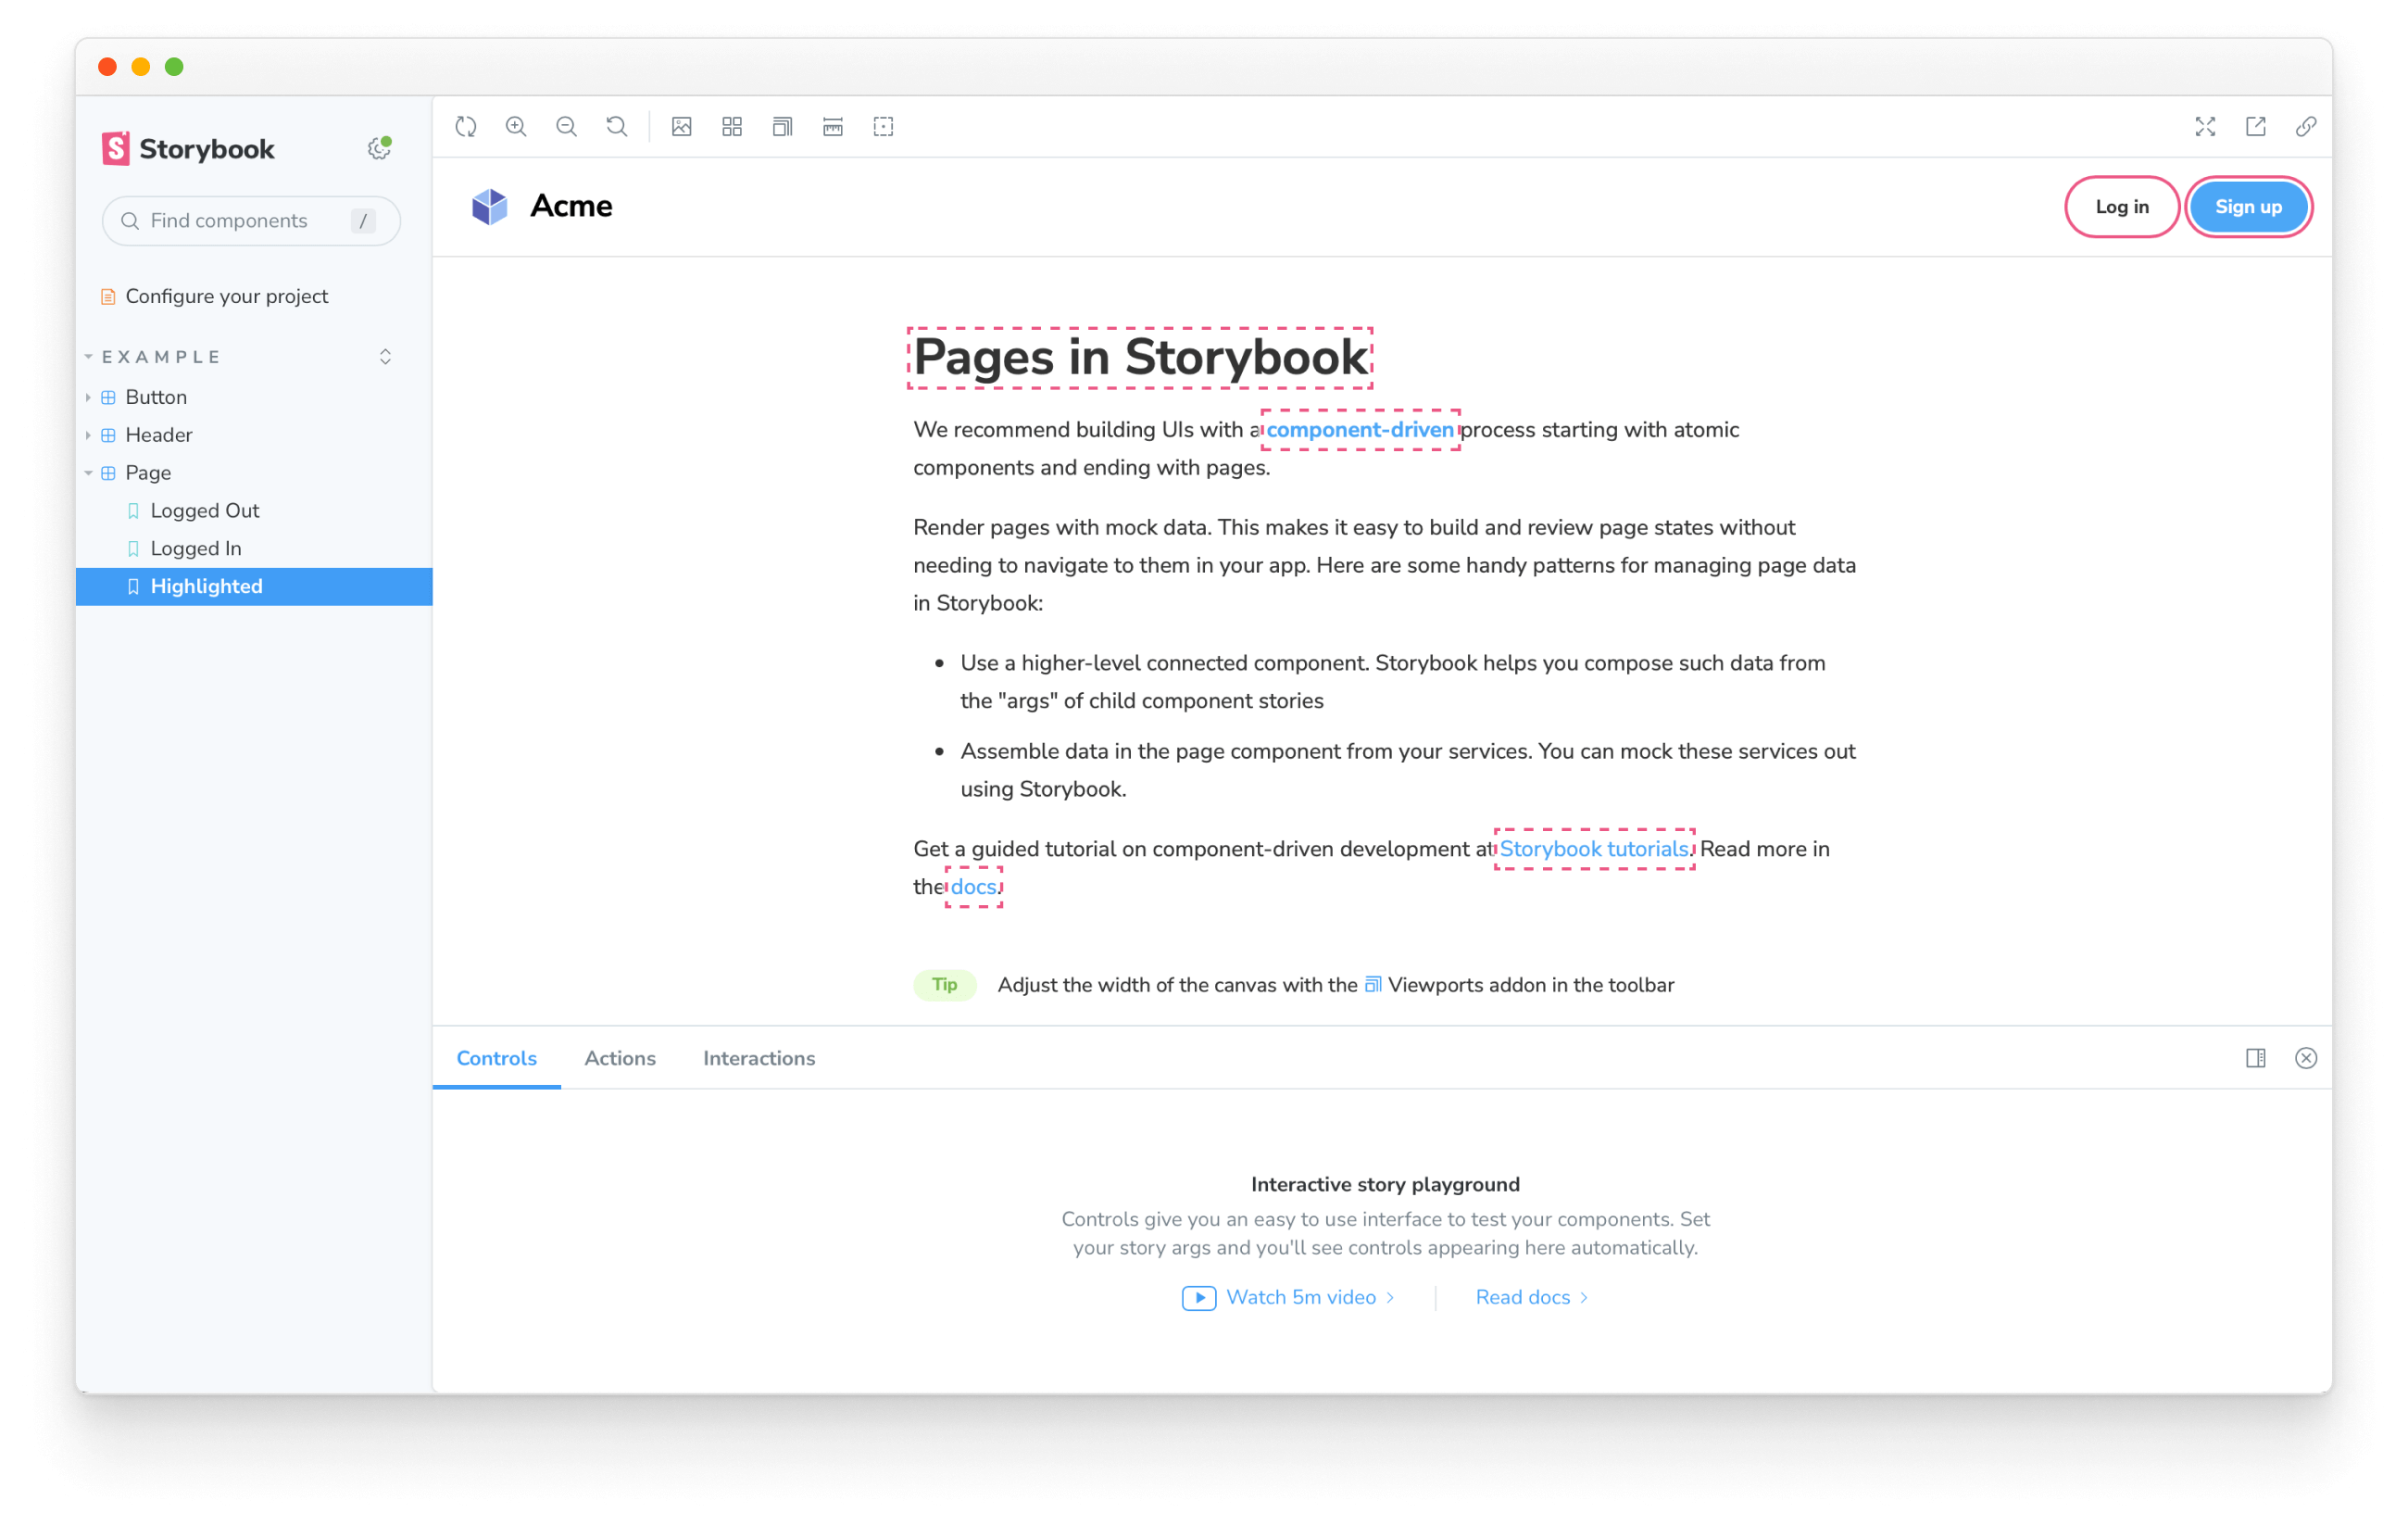
Task: Open canvas in a new browser tab
Action: click(2256, 126)
